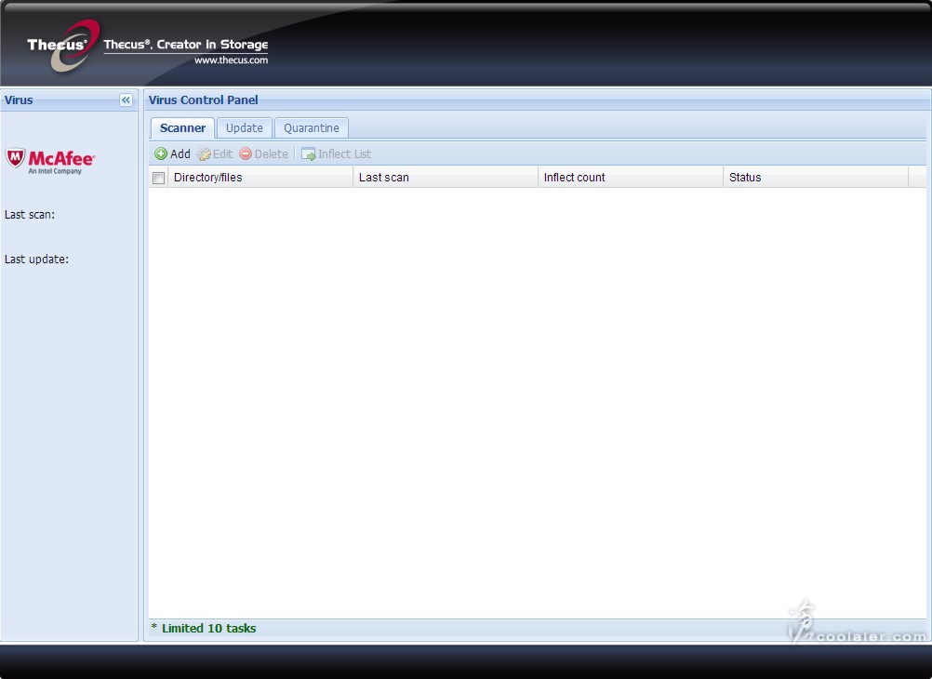The image size is (932, 679).
Task: Open the Update tab
Action: point(245,127)
